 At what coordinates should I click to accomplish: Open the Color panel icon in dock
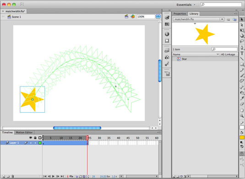[167, 17]
